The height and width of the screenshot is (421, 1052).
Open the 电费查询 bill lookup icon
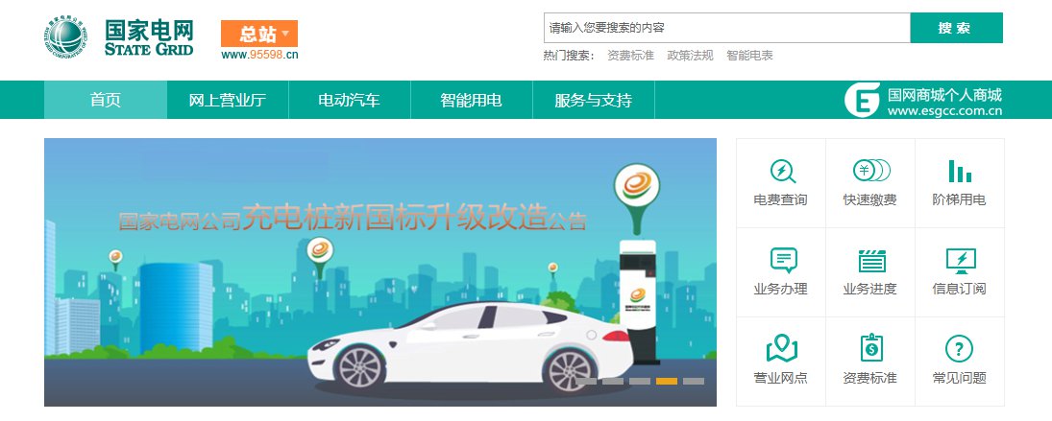point(782,172)
